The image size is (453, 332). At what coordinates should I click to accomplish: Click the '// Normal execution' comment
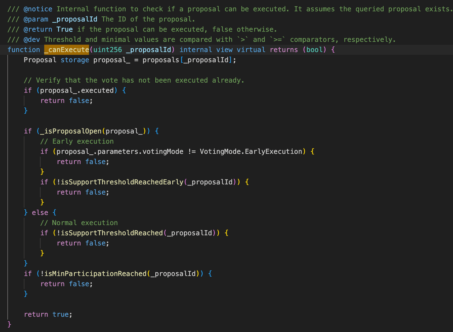click(79, 223)
